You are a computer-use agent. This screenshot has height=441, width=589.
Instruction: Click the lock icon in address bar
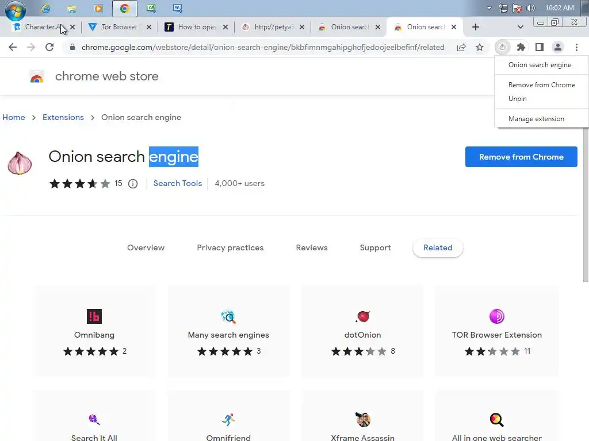pos(72,47)
